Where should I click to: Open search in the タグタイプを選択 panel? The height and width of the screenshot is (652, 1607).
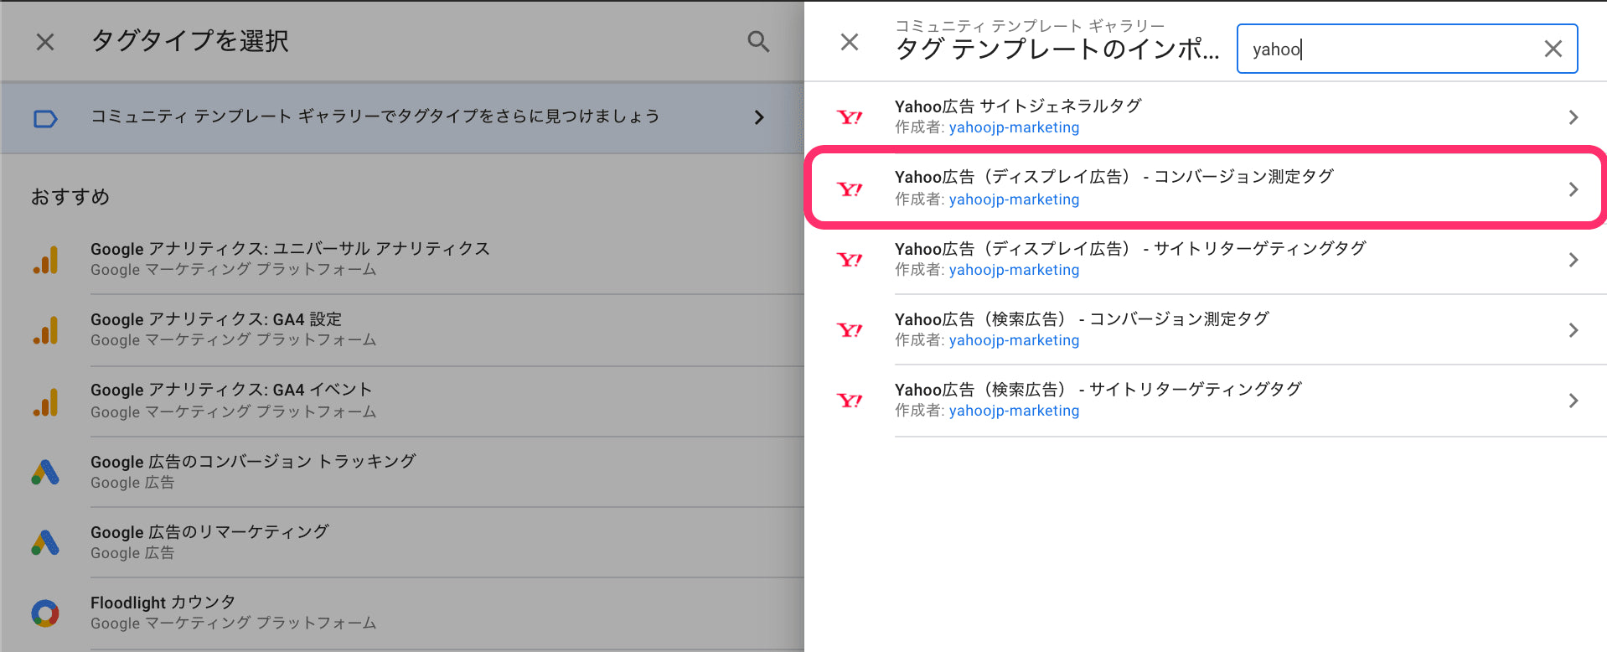pos(758,42)
